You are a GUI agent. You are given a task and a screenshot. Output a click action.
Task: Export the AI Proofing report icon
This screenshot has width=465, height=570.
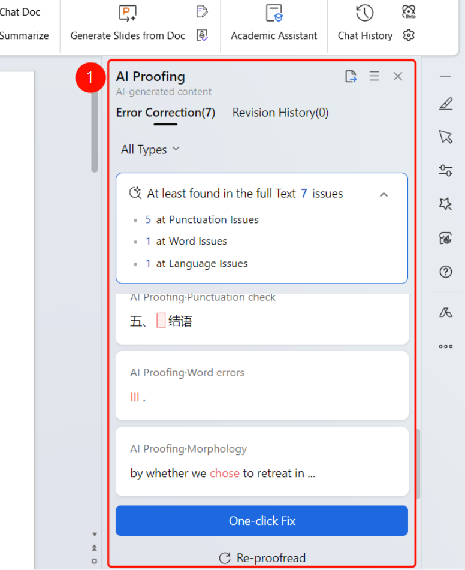pos(351,76)
